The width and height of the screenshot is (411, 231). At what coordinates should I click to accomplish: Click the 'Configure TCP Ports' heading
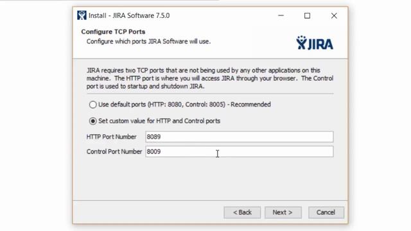(113, 31)
